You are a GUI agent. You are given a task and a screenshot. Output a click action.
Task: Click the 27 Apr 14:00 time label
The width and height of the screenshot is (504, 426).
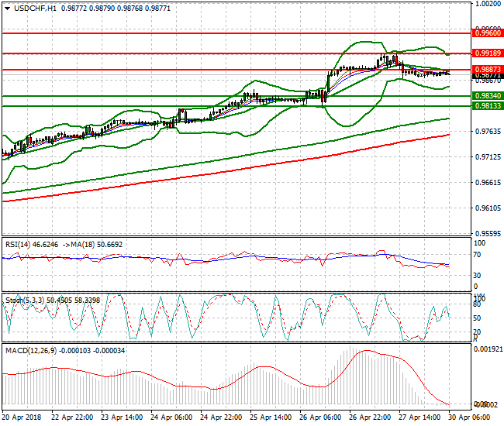[x=419, y=417]
